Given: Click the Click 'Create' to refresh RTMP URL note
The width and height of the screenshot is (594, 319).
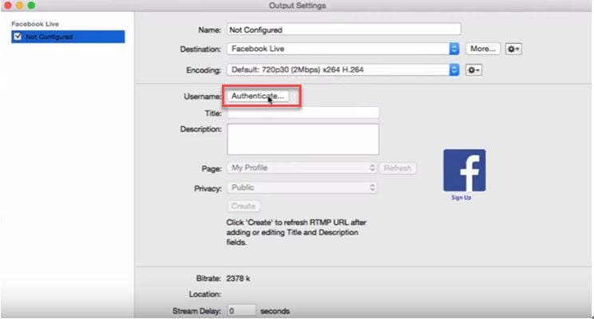Looking at the screenshot, I should coord(296,232).
